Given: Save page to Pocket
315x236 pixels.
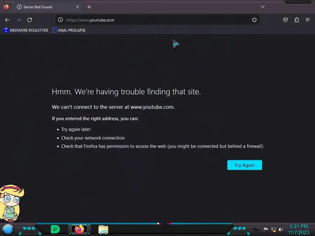Looking at the screenshot, I should click(285, 20).
